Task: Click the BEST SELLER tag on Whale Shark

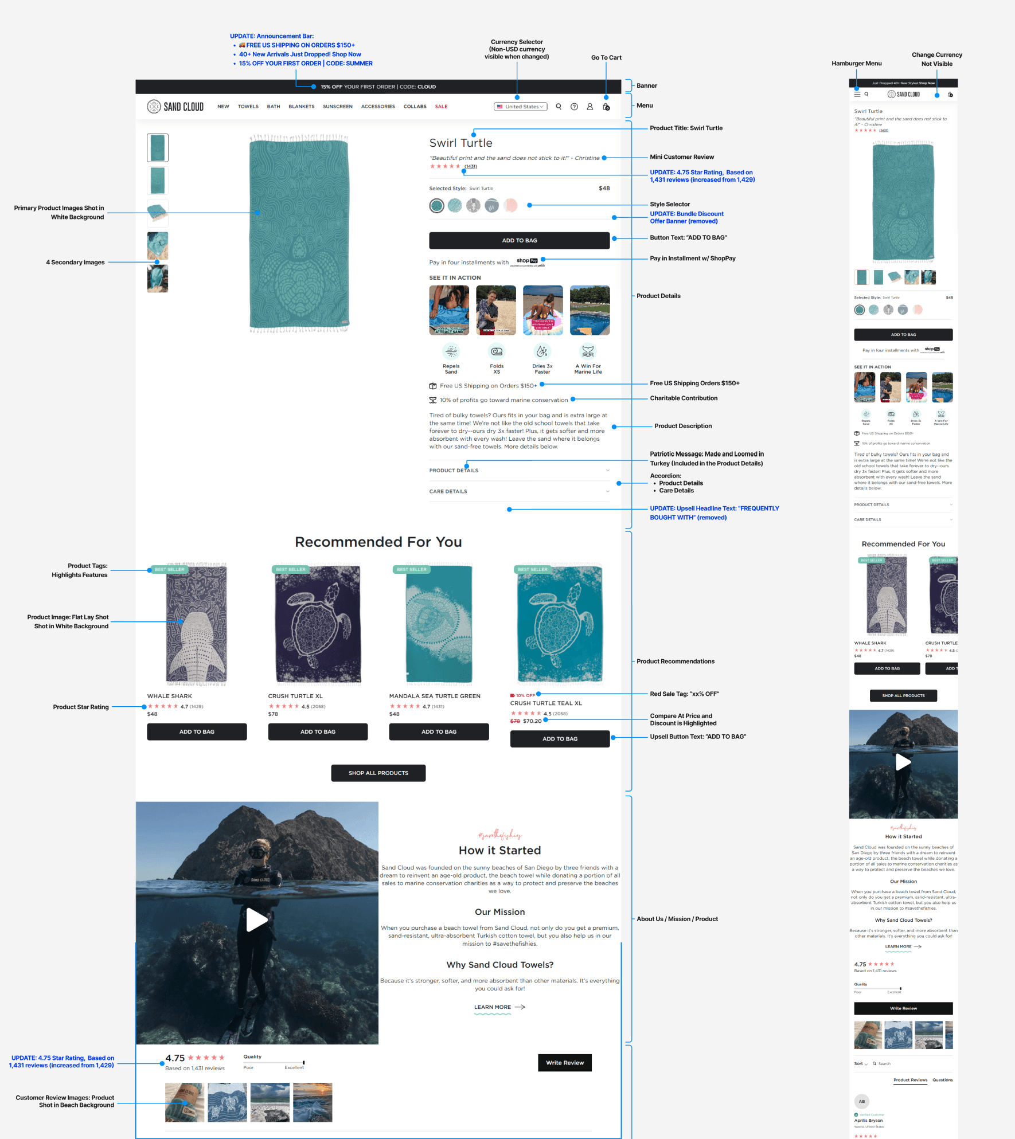Action: (x=170, y=569)
